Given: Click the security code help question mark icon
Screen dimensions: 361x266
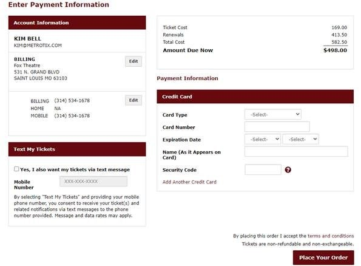Looking at the screenshot, I should pos(288,169).
